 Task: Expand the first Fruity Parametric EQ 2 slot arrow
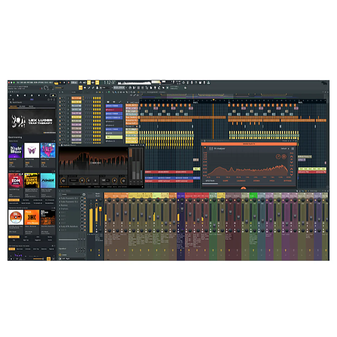[59, 199]
